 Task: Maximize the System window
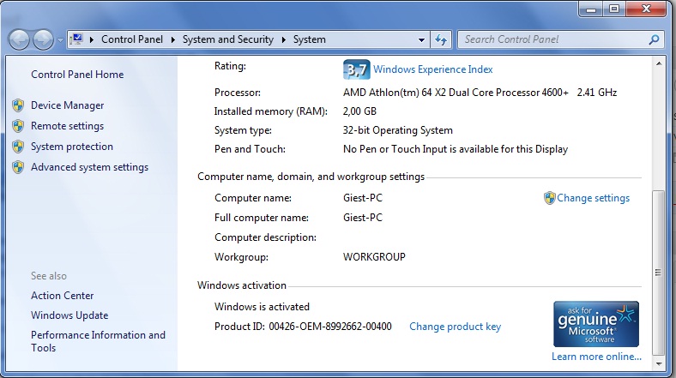(614, 9)
